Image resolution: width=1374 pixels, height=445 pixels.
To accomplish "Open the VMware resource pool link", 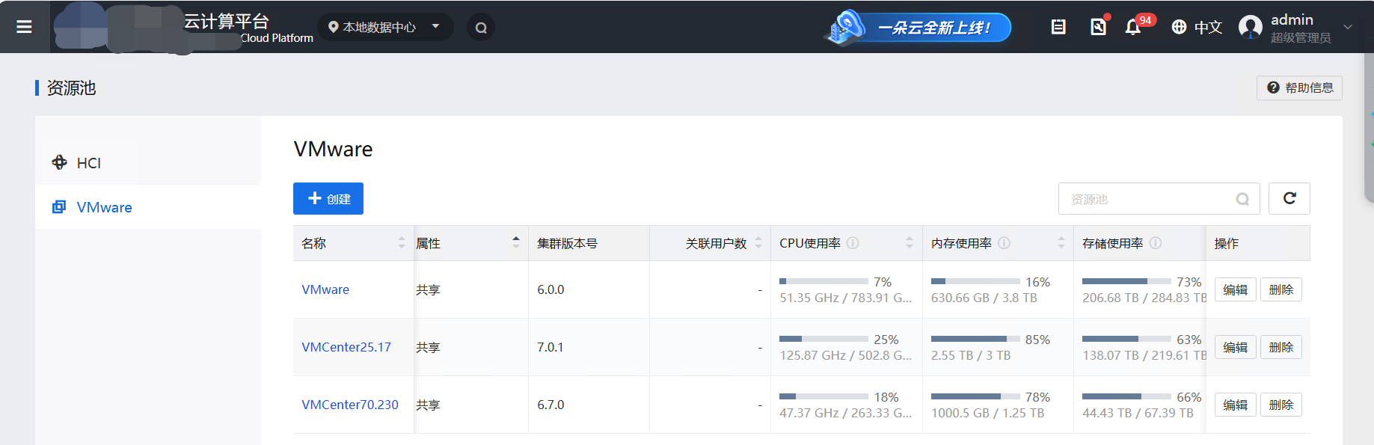I will [325, 289].
